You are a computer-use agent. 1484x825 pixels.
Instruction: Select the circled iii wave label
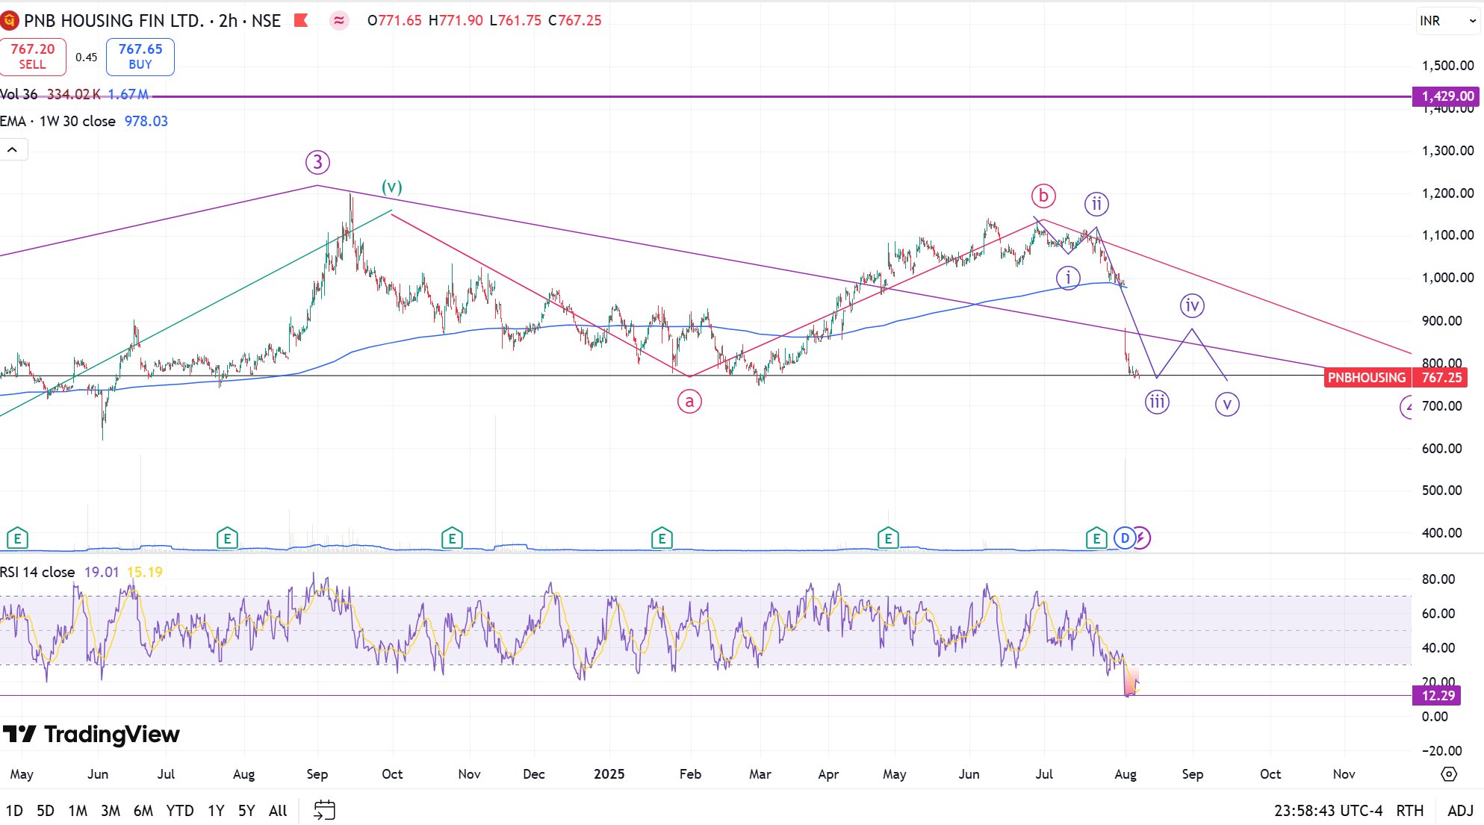point(1157,402)
